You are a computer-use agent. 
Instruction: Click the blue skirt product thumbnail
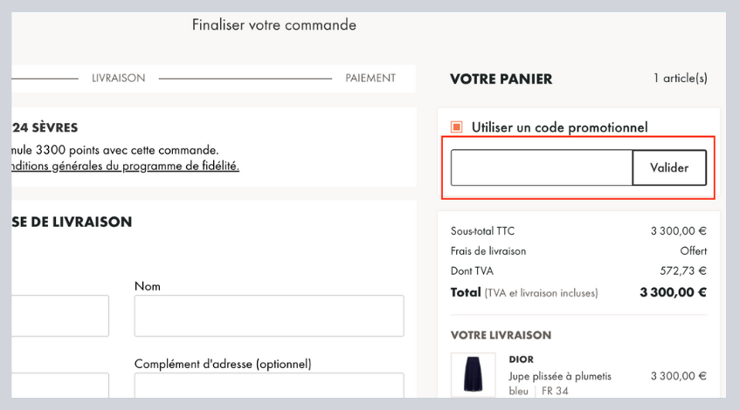pyautogui.click(x=473, y=375)
